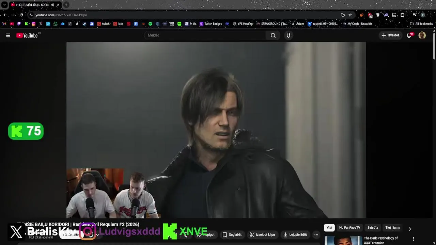
Task: Open the kick bookmark
Action: (x=118, y=24)
